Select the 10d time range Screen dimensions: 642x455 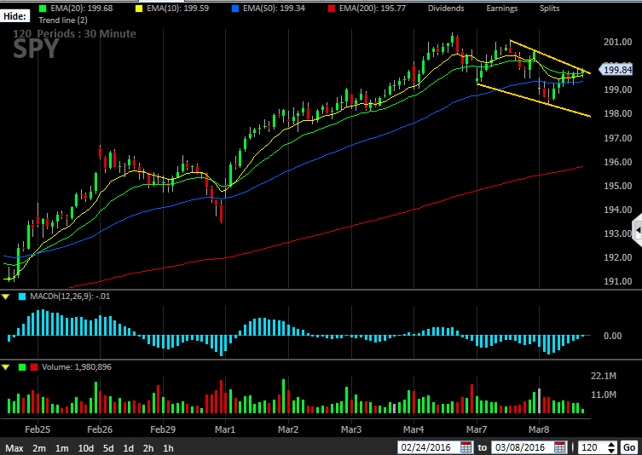coord(85,448)
